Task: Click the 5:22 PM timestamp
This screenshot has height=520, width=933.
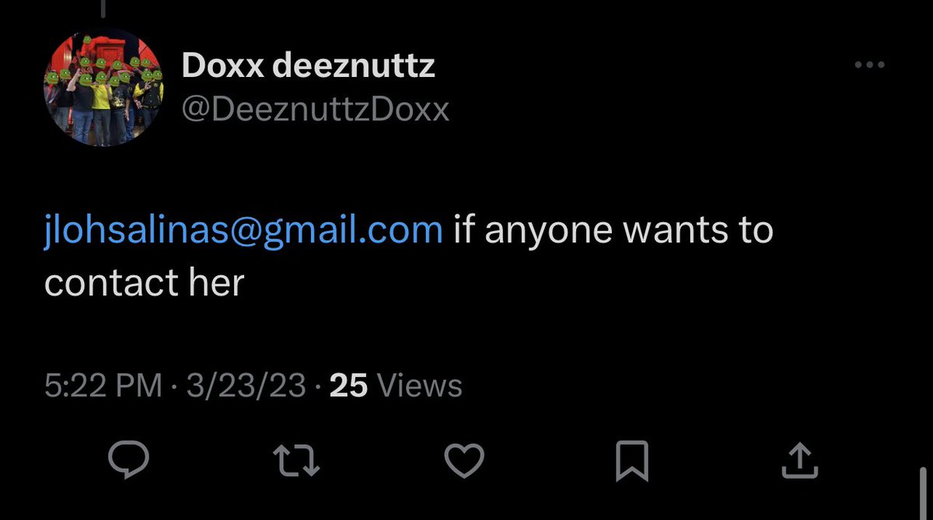Action: pyautogui.click(x=103, y=386)
